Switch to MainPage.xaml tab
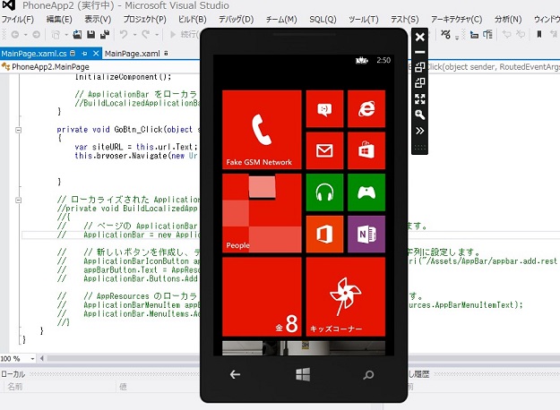This screenshot has height=410, width=560. click(133, 54)
